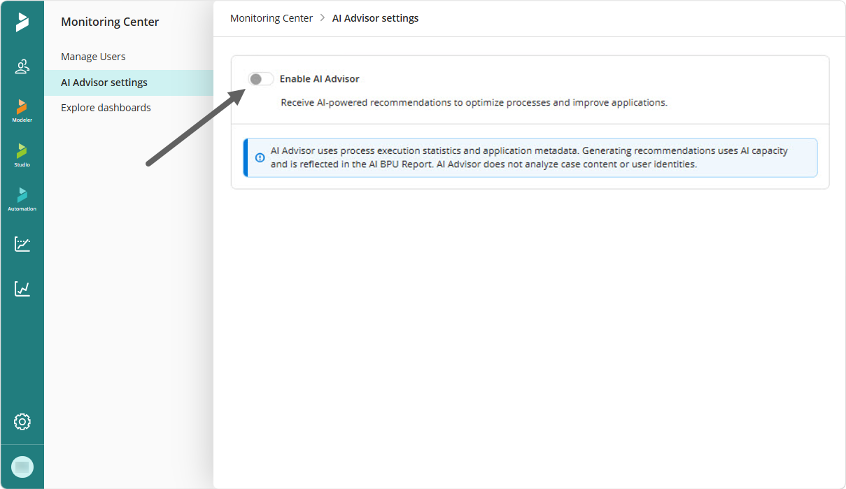Open the settings gear icon in sidebar
846x489 pixels.
pos(22,422)
